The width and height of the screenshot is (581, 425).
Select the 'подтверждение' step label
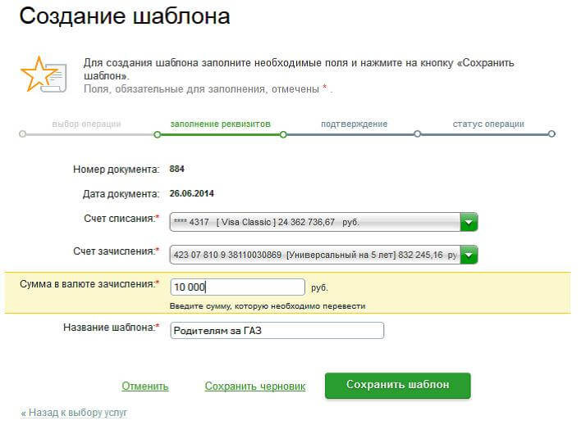355,124
